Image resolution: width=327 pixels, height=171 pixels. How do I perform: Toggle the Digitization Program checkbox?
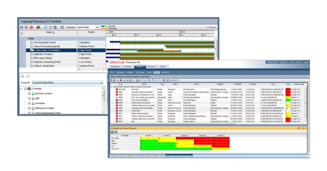coord(21,54)
